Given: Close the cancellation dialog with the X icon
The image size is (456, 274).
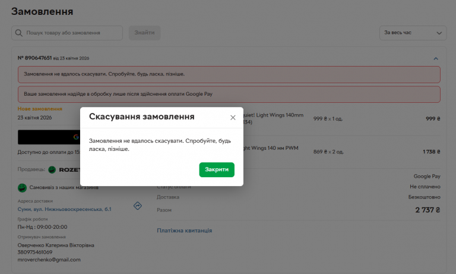Looking at the screenshot, I should coord(233,118).
